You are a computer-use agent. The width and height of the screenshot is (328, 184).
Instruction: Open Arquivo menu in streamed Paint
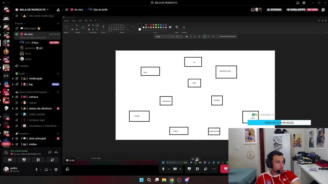pyautogui.click(x=66, y=21)
